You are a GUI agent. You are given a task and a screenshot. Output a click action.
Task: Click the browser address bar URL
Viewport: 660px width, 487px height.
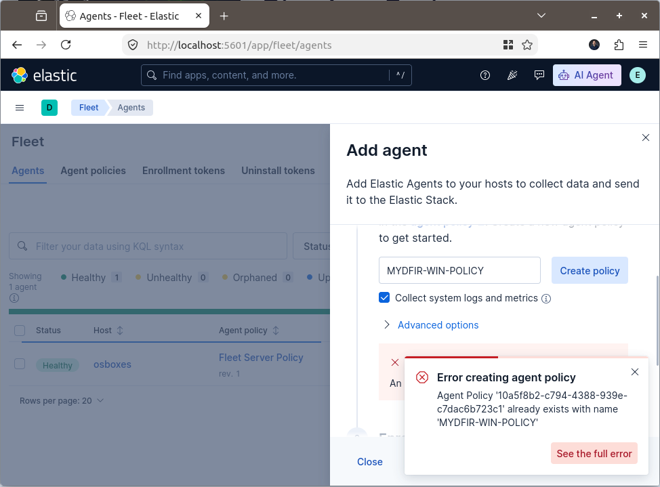(239, 45)
